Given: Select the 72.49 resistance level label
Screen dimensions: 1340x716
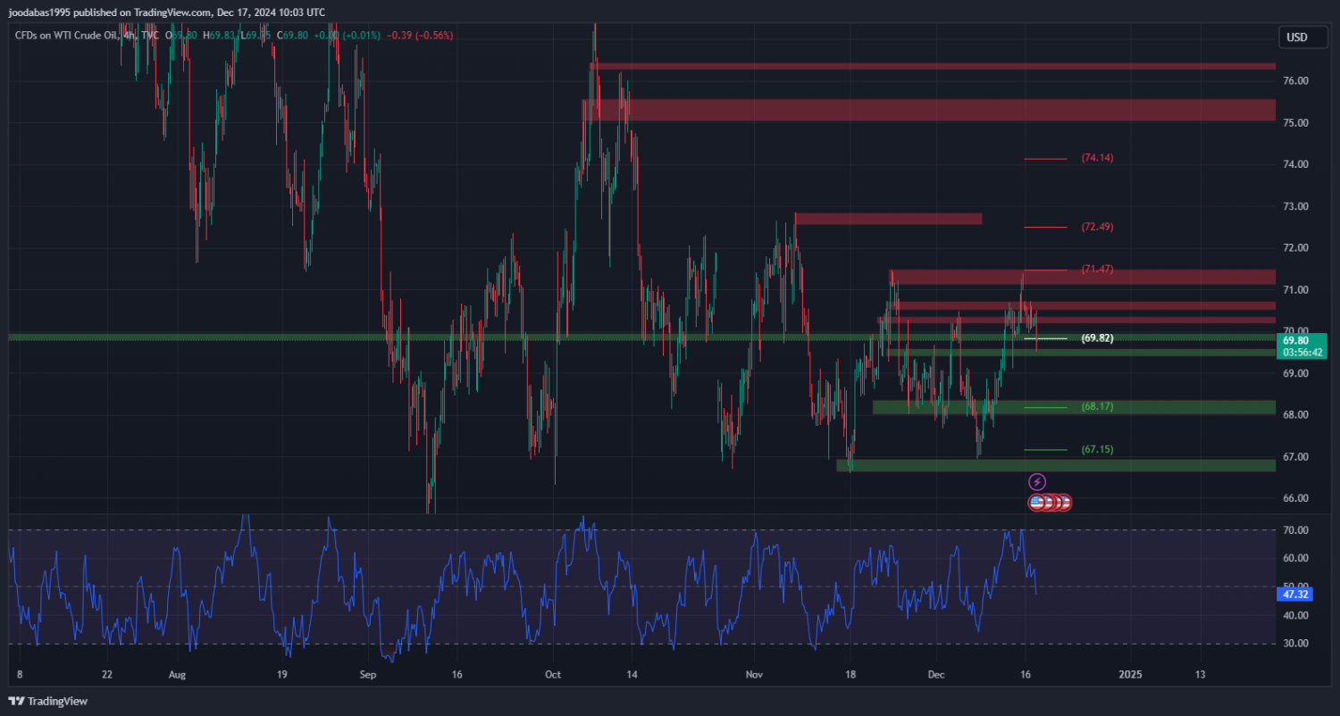Looking at the screenshot, I should tap(1097, 227).
